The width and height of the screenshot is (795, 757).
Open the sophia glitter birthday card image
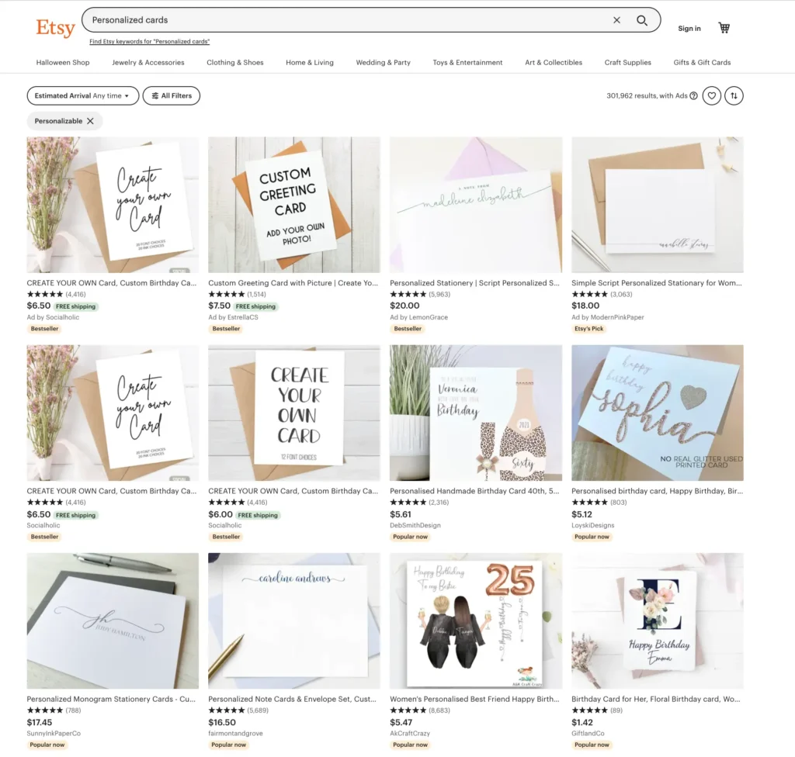tap(658, 413)
